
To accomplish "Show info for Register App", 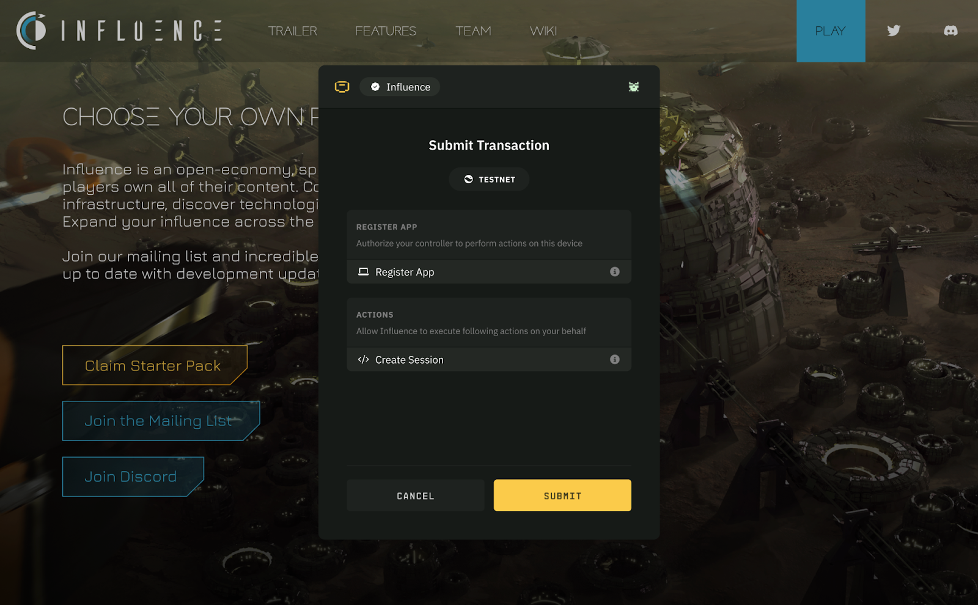I will tap(615, 272).
